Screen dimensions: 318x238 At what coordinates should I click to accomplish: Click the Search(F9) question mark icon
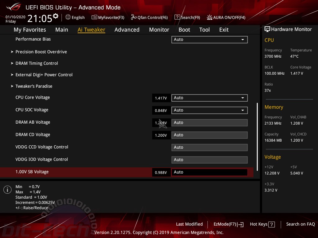click(177, 17)
